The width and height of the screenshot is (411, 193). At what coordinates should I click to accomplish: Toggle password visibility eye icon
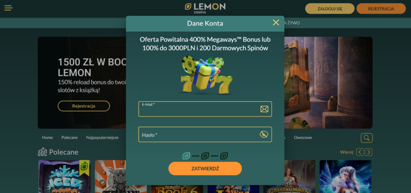[264, 134]
